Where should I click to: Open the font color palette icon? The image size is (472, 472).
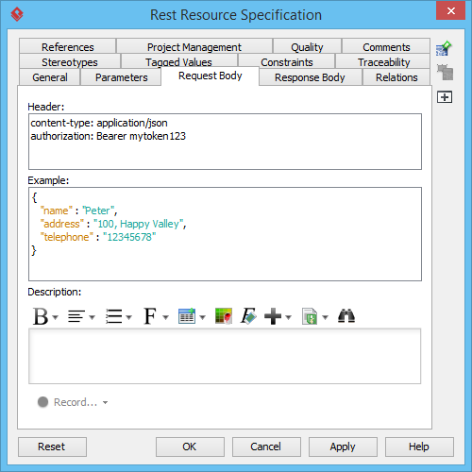point(224,316)
